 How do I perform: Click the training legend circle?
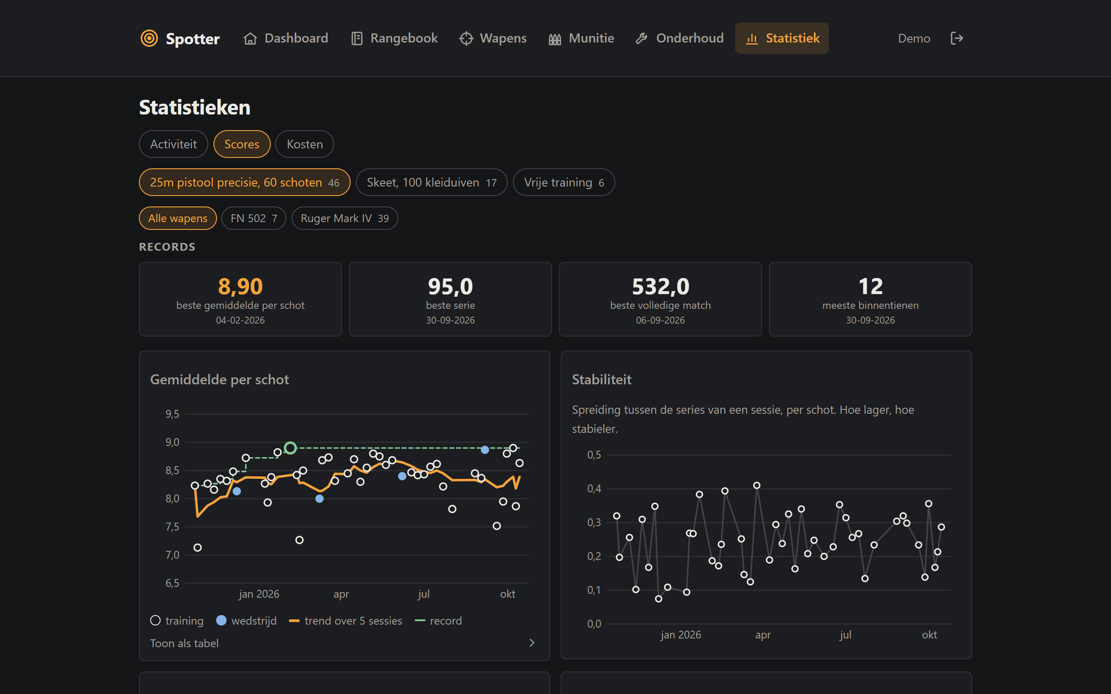coord(155,621)
